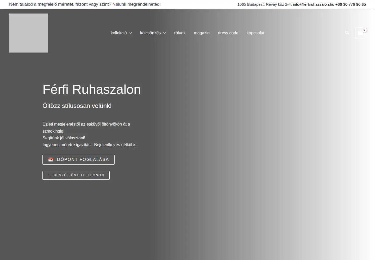
Task: Open the magazin menu item
Action: coord(202,33)
